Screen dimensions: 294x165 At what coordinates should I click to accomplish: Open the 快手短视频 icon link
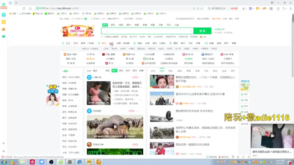pyautogui.click(x=143, y=63)
